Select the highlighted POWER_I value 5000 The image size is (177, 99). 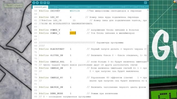click(x=73, y=33)
